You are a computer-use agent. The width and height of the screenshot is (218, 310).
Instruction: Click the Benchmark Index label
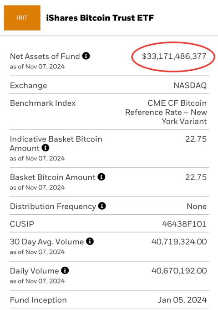[43, 103]
